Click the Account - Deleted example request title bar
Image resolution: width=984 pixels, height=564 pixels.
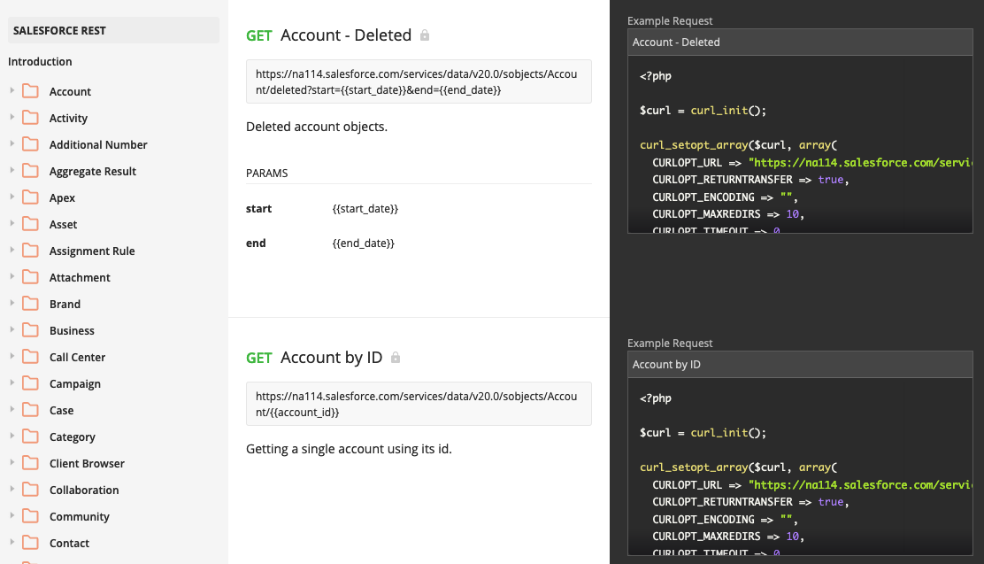(800, 42)
